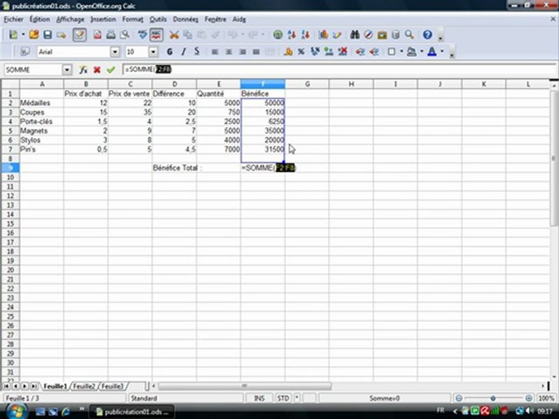Select row 10 header
Viewport: 559px width, 419px height.
(x=10, y=177)
